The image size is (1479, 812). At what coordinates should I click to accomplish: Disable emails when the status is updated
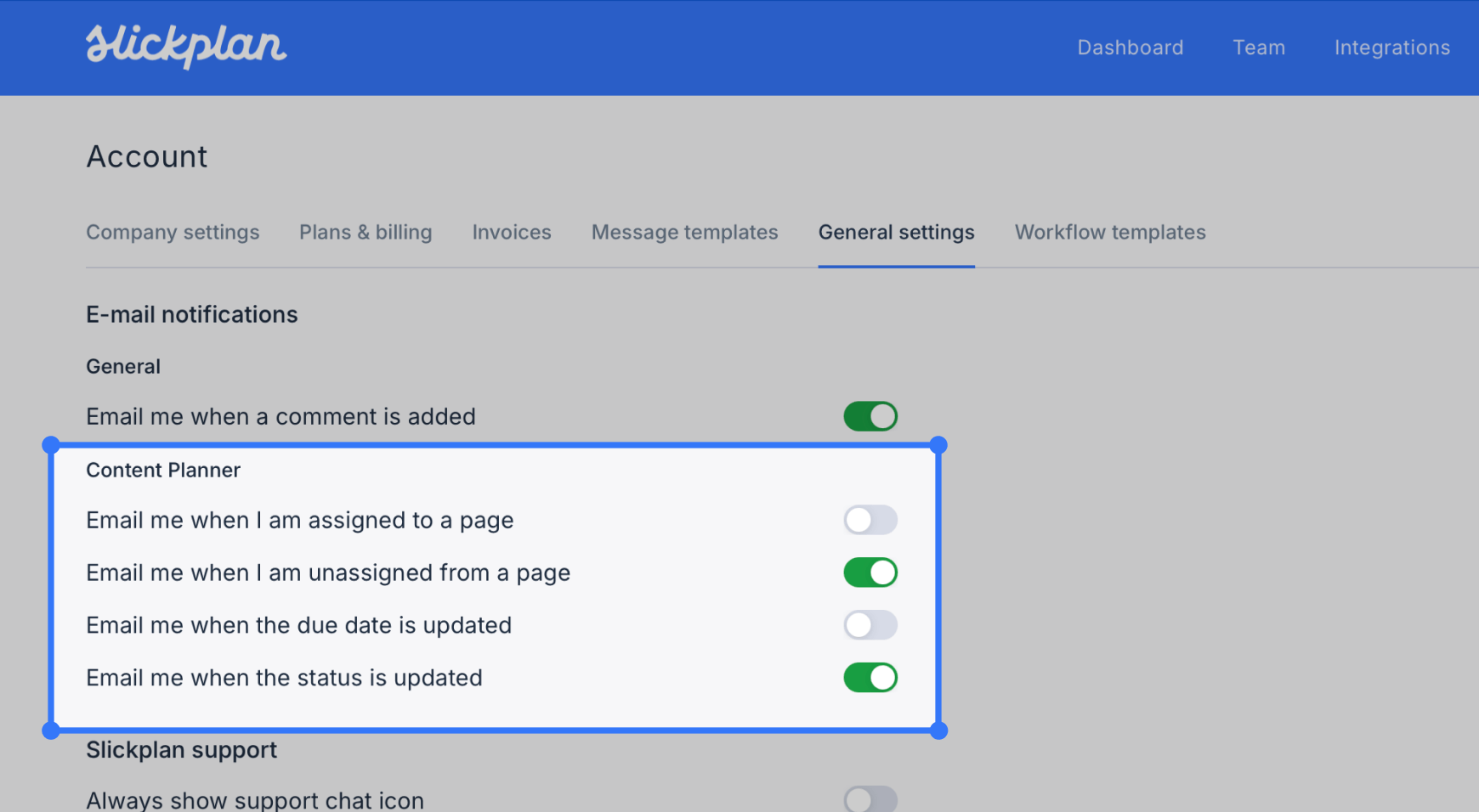pyautogui.click(x=870, y=677)
